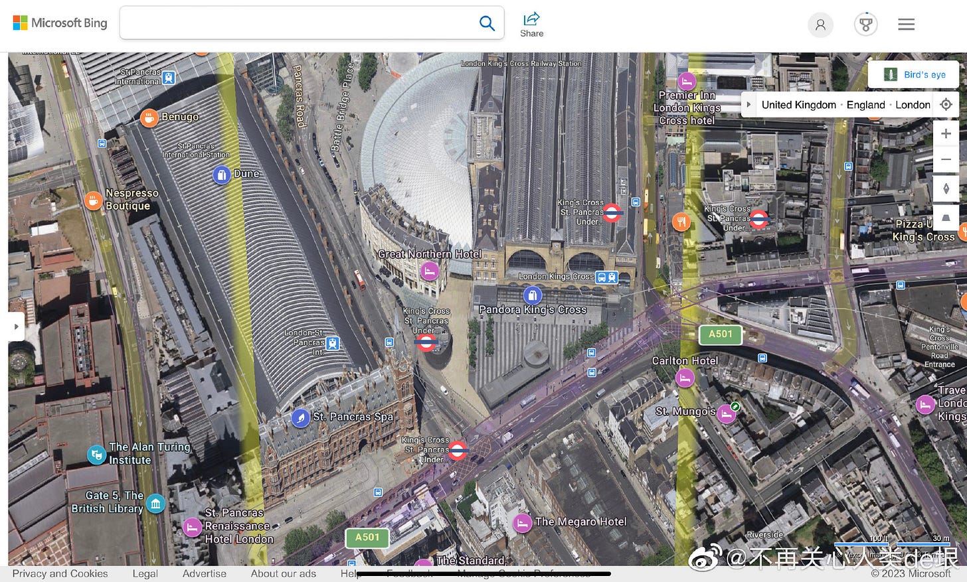The image size is (967, 582).
Task: Select the Premier Inn Kings Cross marker
Action: (x=687, y=81)
